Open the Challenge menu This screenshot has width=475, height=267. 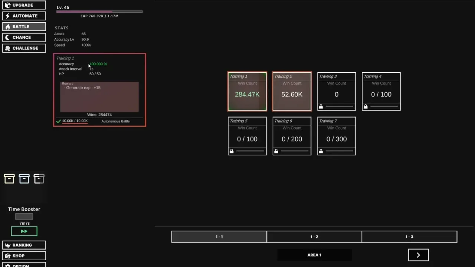pos(24,48)
